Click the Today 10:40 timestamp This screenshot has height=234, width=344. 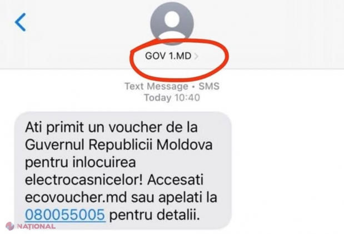click(x=172, y=97)
